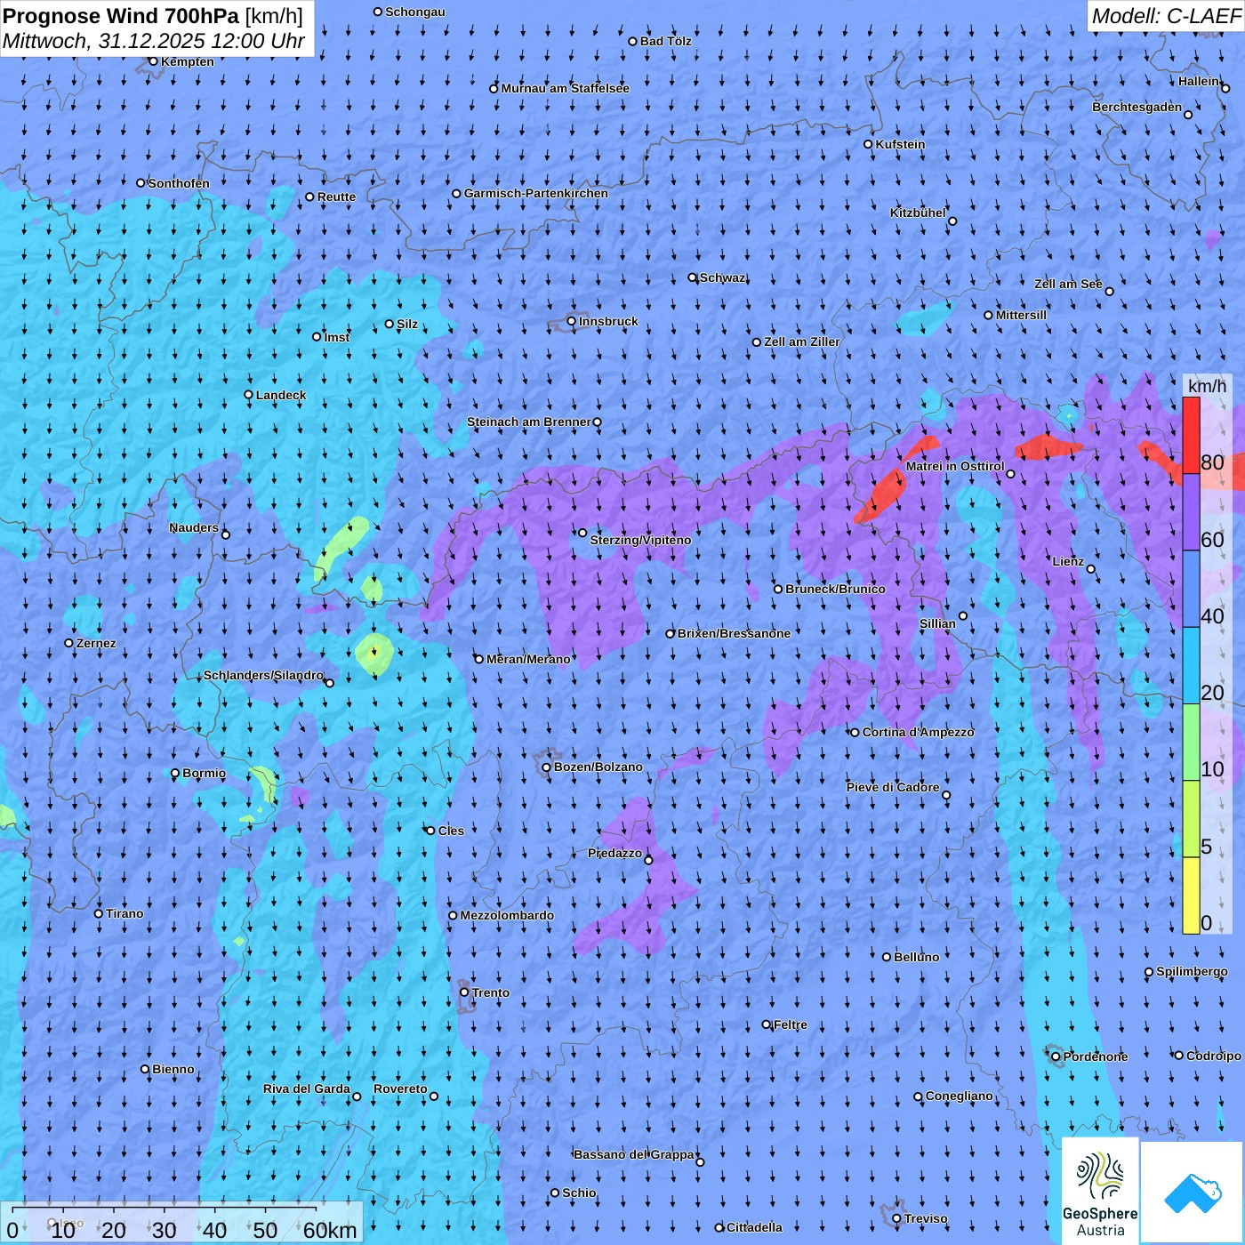Click the 'Steinach am Brenner' label
The width and height of the screenshot is (1245, 1245).
pos(529,422)
